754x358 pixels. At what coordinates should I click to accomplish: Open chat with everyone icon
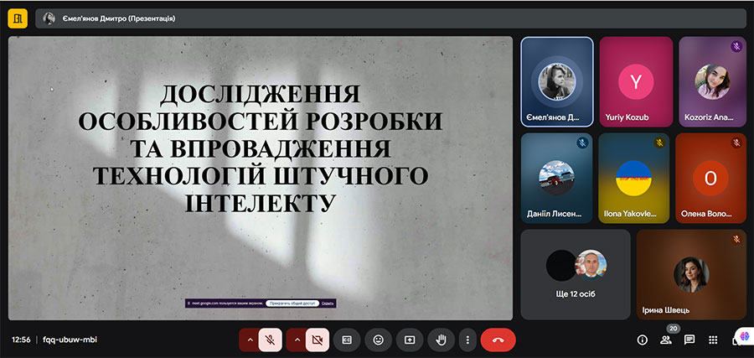[689, 340]
